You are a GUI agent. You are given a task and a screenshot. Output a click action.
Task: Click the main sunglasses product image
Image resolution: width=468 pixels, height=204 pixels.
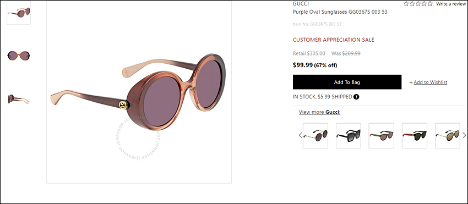click(139, 92)
